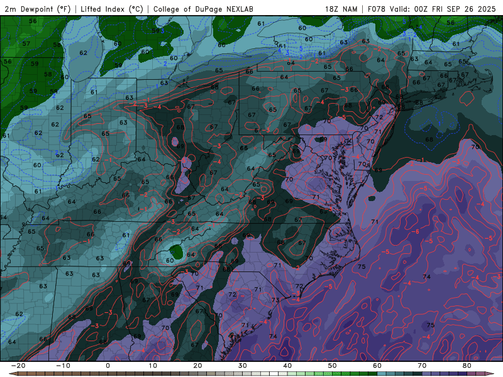503x377 pixels.
Task: Click the '80' color scale tick label
Action: (467, 366)
